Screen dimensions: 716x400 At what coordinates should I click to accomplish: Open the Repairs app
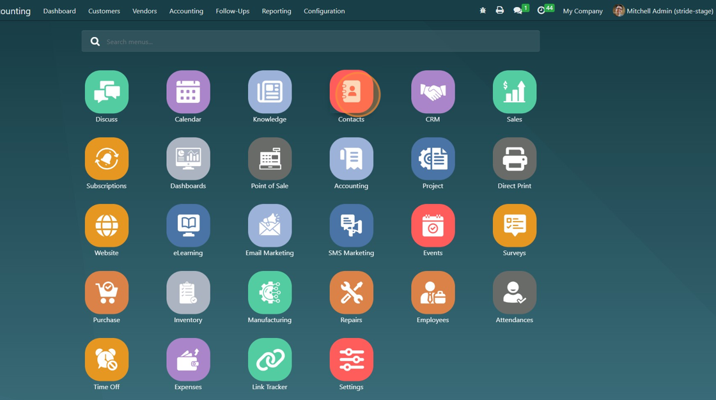pos(351,293)
